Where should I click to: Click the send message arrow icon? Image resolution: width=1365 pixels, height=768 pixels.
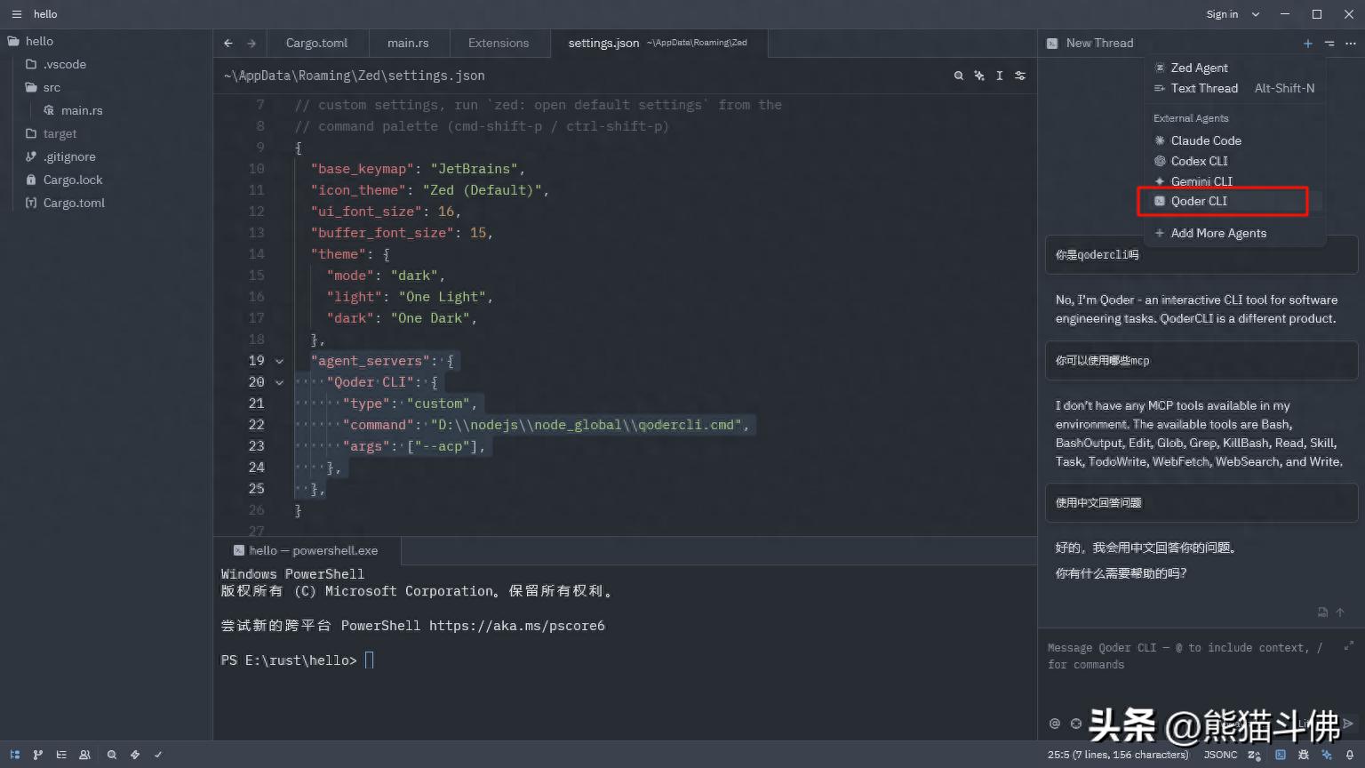click(x=1348, y=724)
